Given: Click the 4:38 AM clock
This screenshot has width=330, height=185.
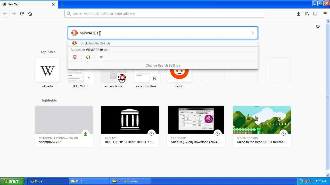Looking at the screenshot, I should [x=320, y=181].
